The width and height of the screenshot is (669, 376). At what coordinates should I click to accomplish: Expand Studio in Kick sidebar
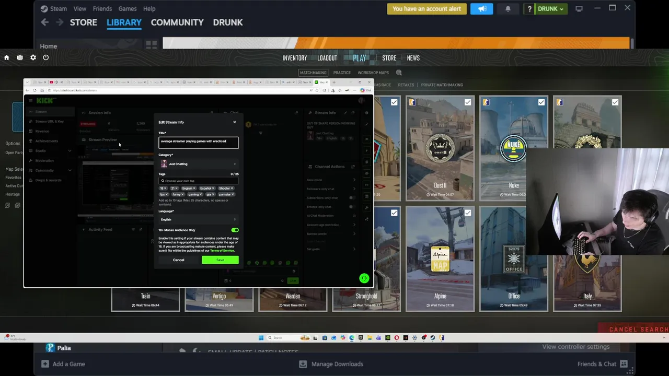(x=70, y=151)
